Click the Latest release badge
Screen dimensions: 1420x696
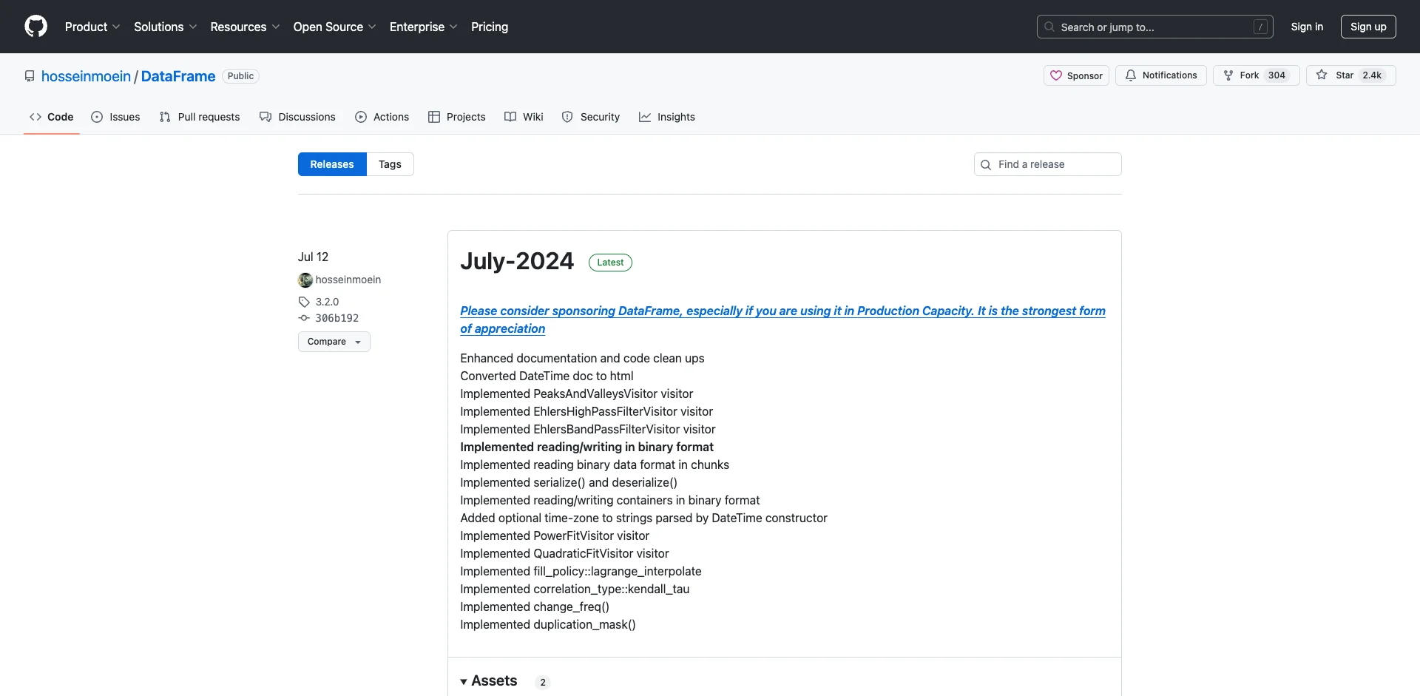(x=610, y=263)
